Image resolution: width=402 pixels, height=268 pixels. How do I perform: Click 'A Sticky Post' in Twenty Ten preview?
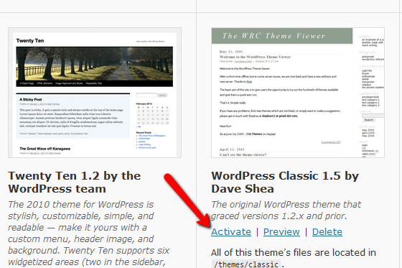point(31,99)
